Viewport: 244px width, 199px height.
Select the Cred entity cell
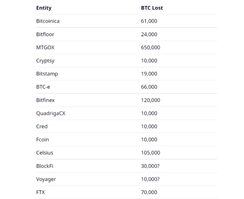(42, 126)
